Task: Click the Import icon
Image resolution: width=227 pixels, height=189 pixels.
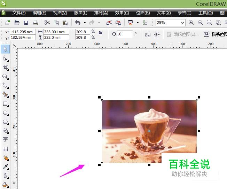Action: click(x=109, y=23)
